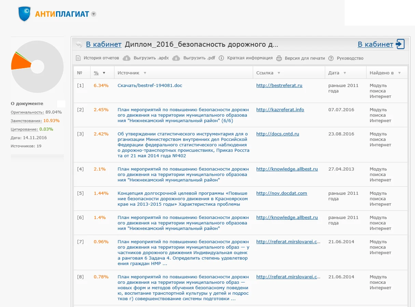Click the login door icon at top right
415x307 pixels.
tap(400, 44)
